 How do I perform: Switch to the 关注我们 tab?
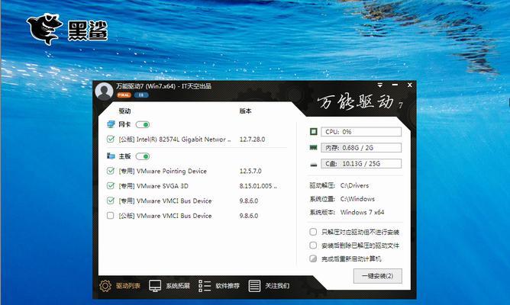pos(277,286)
